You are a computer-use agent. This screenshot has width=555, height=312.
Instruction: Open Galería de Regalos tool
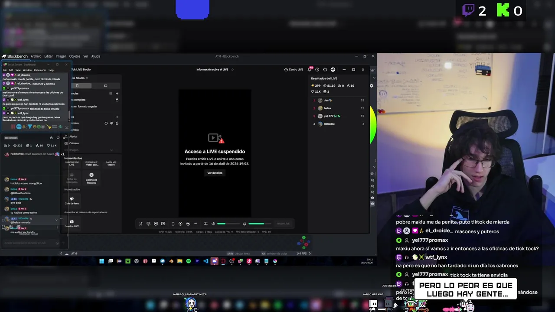click(x=91, y=178)
